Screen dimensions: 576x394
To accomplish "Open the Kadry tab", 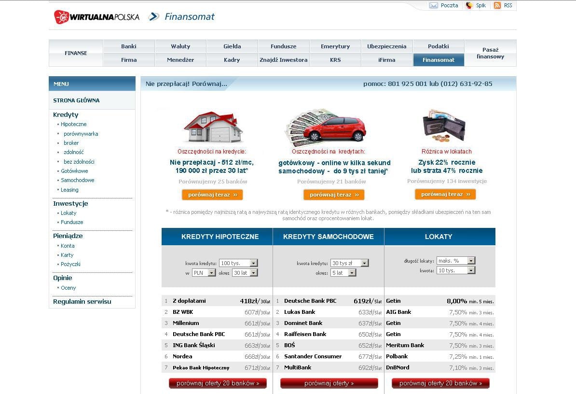I will tap(232, 60).
